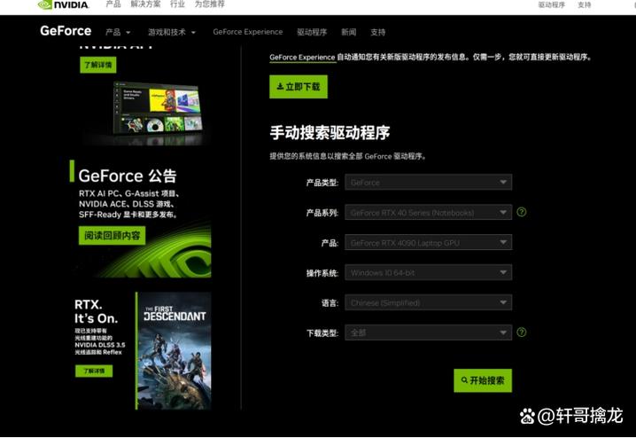Open 支持 in the GeForce navigation

coord(377,32)
